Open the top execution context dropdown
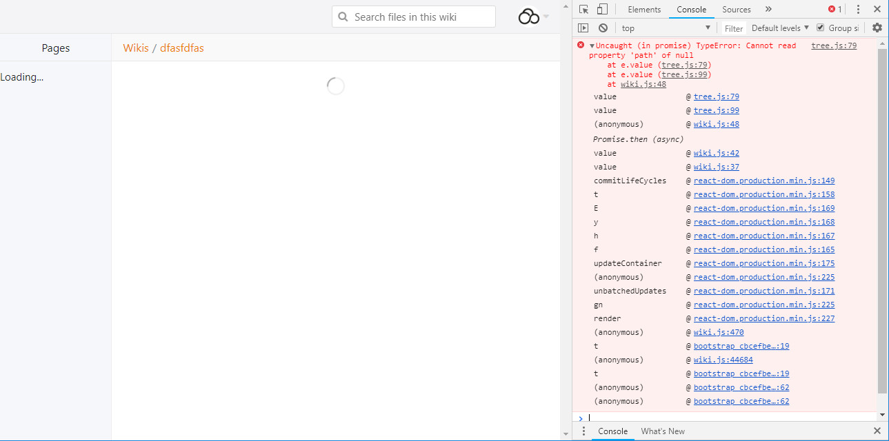The width and height of the screenshot is (889, 441). [666, 28]
